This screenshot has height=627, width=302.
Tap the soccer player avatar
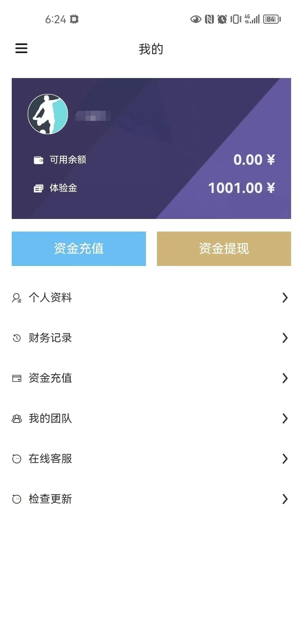coord(48,114)
